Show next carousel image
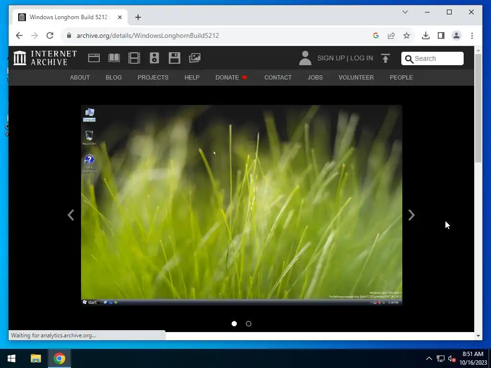The height and width of the screenshot is (368, 491). pos(411,215)
